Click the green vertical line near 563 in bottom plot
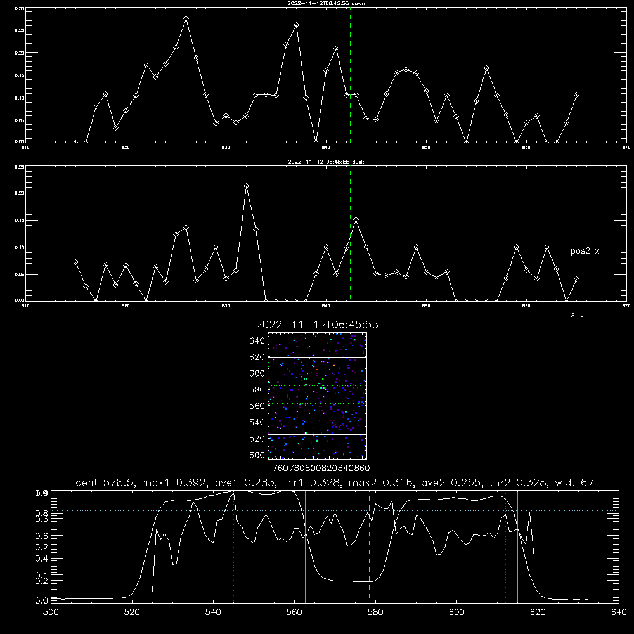Image resolution: width=634 pixels, height=634 pixels. (306, 546)
